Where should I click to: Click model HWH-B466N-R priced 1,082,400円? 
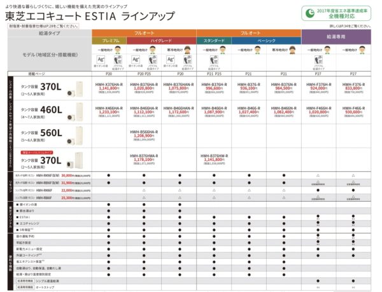click(283, 112)
